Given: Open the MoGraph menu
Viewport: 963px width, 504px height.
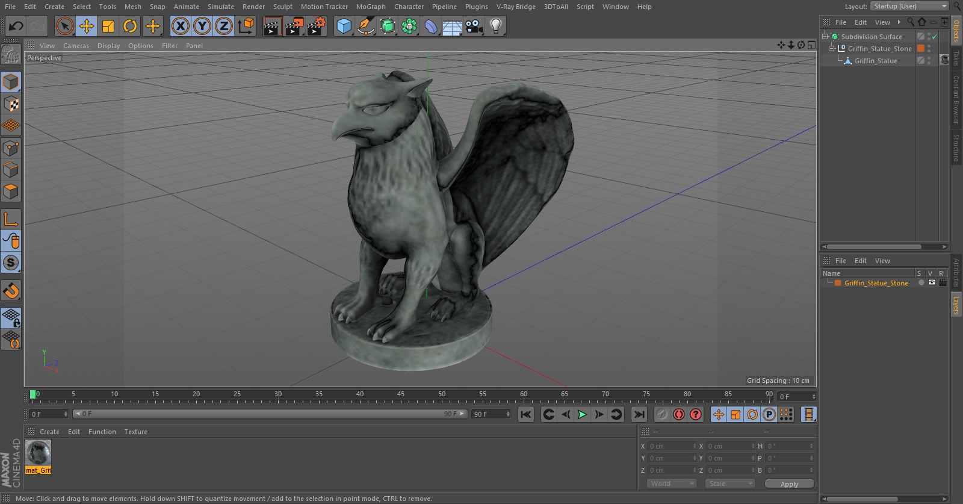Looking at the screenshot, I should pos(371,7).
